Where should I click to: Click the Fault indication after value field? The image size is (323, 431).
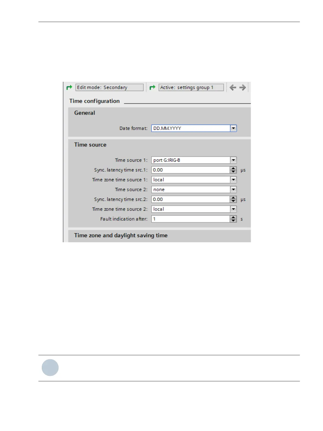[x=191, y=219]
